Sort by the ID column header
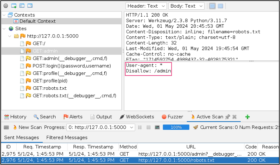The image size is (280, 165). 8,147
